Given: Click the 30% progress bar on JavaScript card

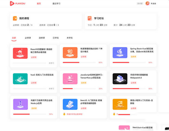Looking at the screenshot, I should (79, 89).
